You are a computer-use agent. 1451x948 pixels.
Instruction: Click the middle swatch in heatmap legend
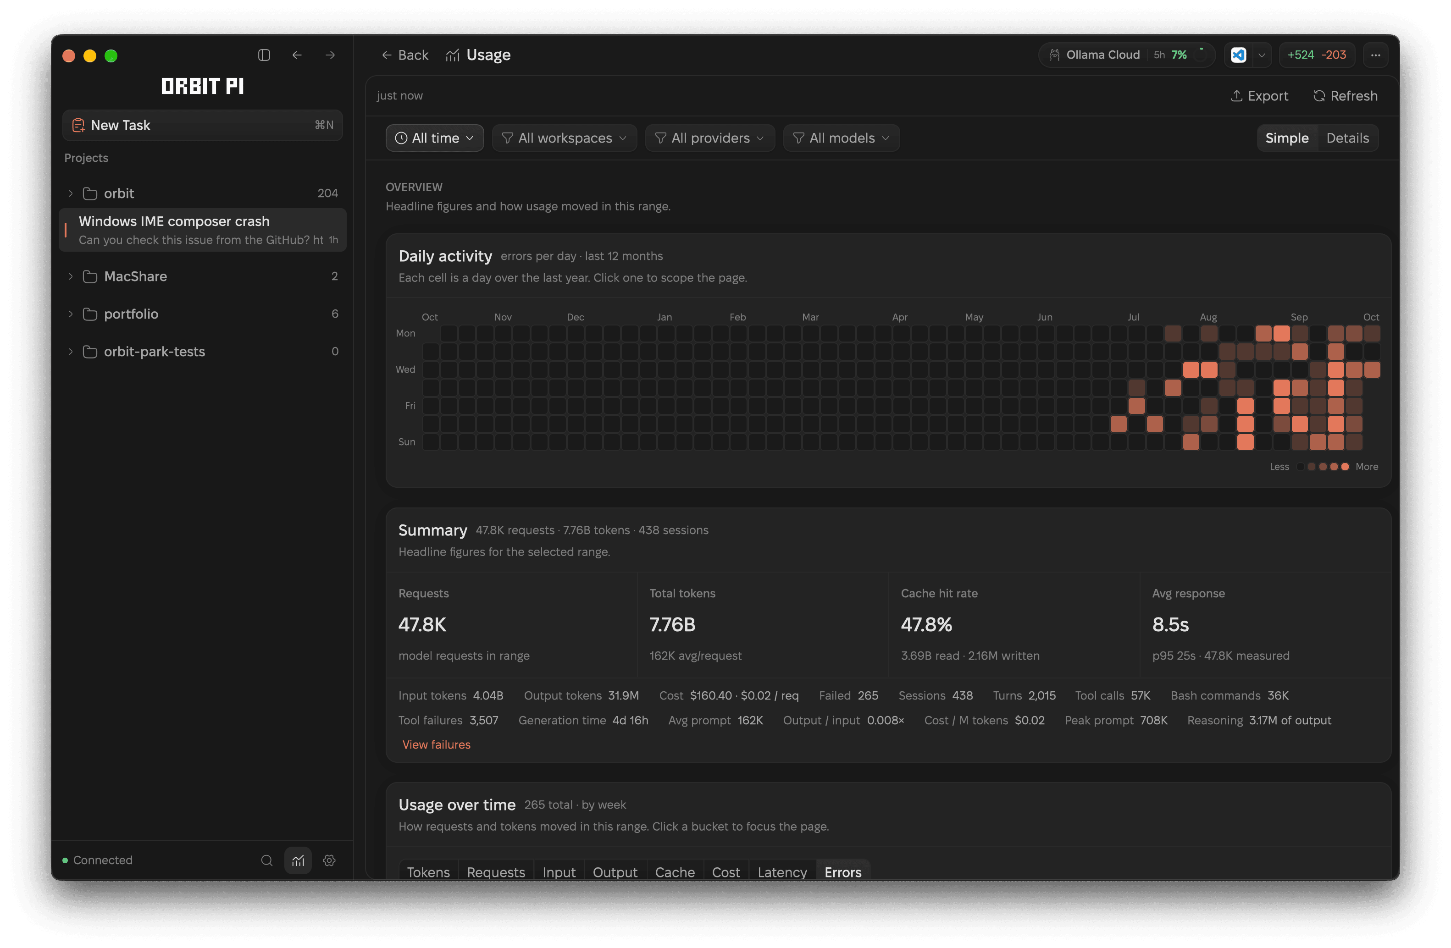(x=1322, y=467)
